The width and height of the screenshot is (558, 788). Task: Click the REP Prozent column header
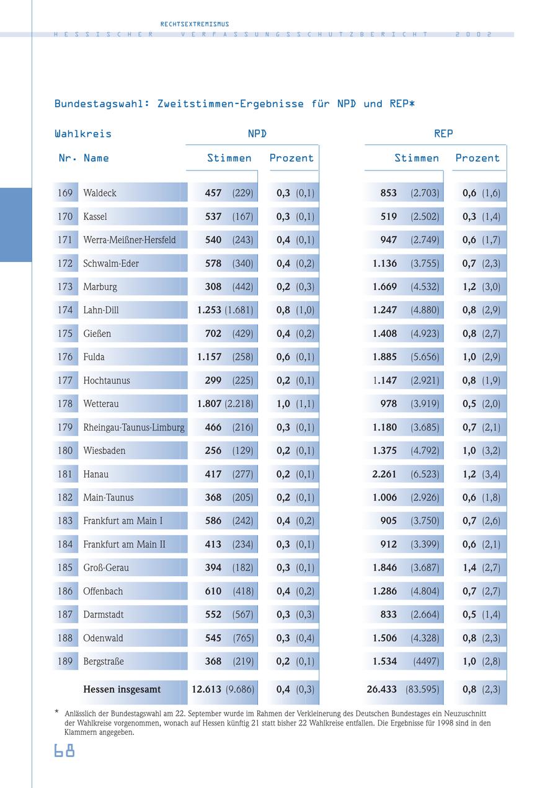point(477,158)
